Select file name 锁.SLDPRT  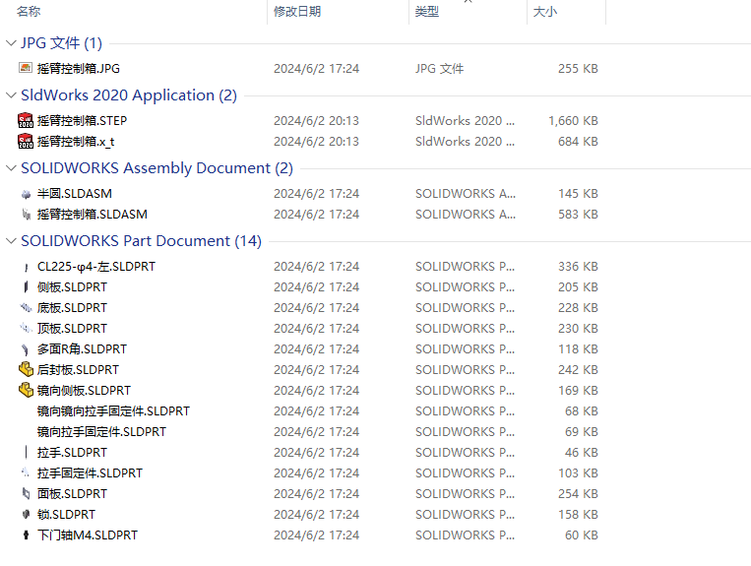[66, 514]
